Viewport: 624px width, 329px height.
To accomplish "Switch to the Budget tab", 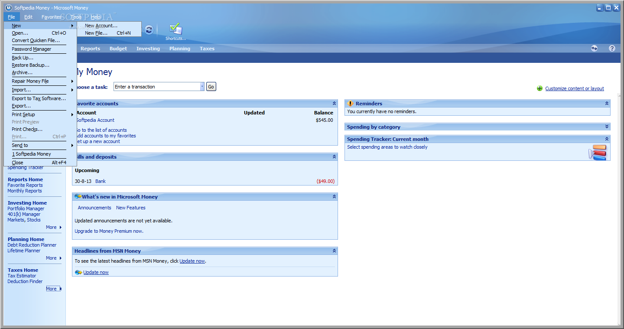I will [118, 49].
